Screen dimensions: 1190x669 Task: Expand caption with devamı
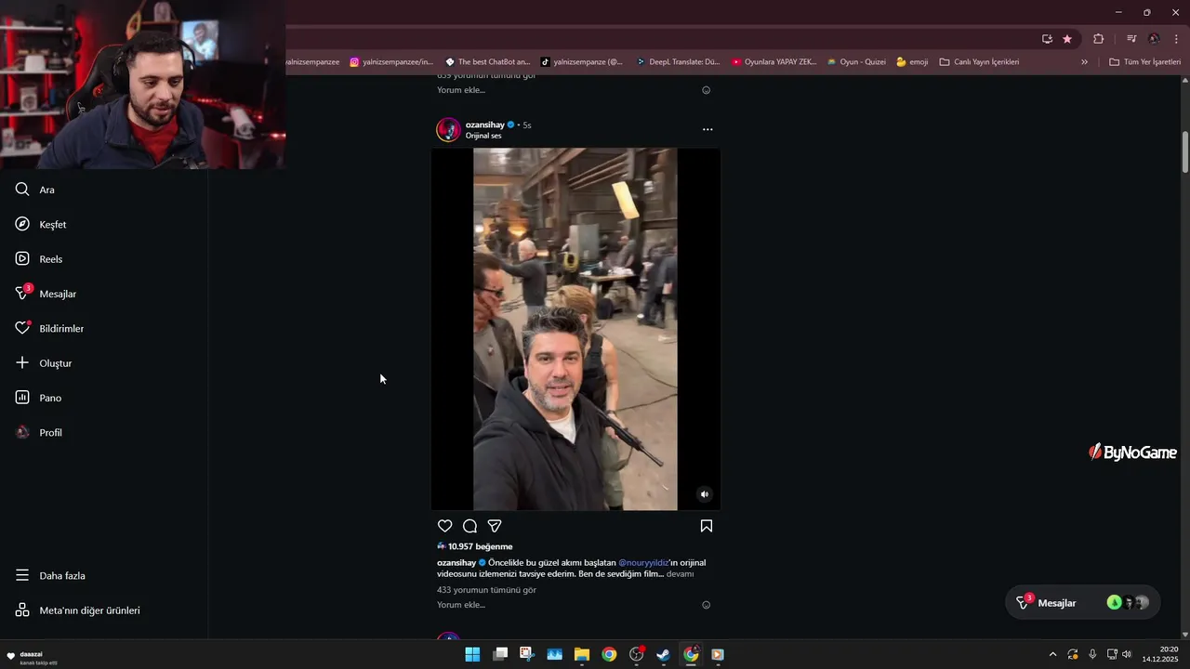point(681,574)
